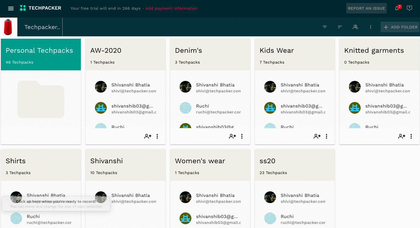
Task: Open the help chat icon
Action: [x=409, y=8]
